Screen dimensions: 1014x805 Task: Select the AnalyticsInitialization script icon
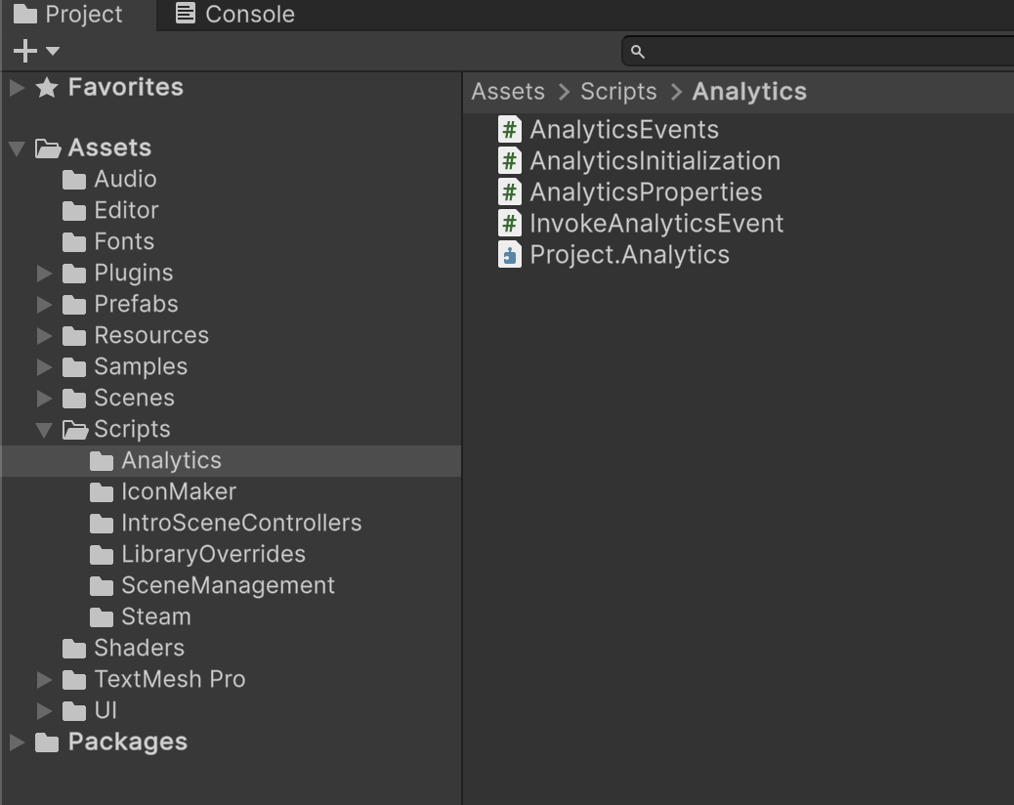point(509,161)
